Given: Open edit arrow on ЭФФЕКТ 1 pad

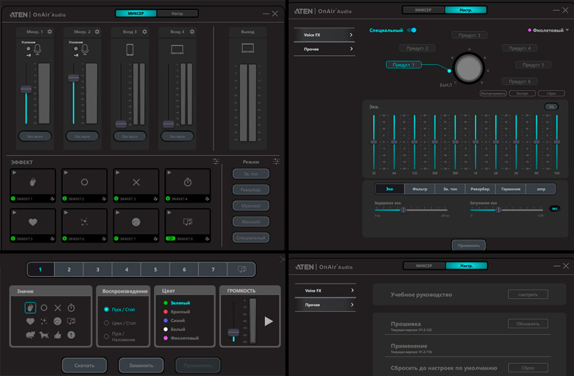Looking at the screenshot, I should coord(52,199).
